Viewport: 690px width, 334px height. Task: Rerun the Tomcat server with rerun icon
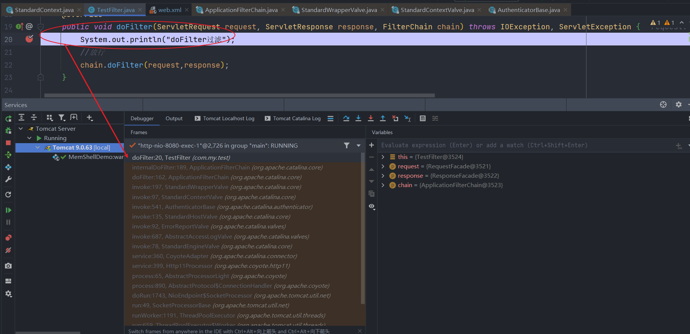tap(8, 119)
